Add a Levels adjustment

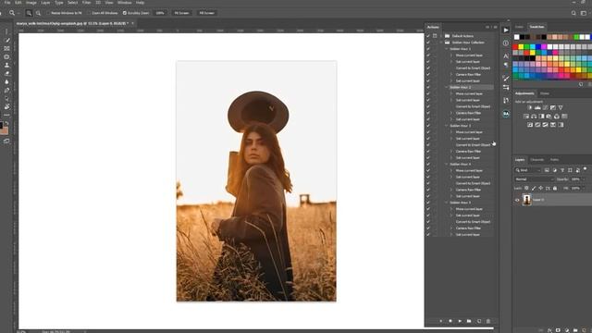click(537, 107)
